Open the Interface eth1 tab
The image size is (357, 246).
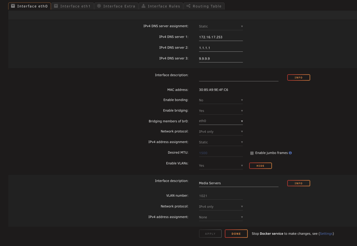pos(72,6)
